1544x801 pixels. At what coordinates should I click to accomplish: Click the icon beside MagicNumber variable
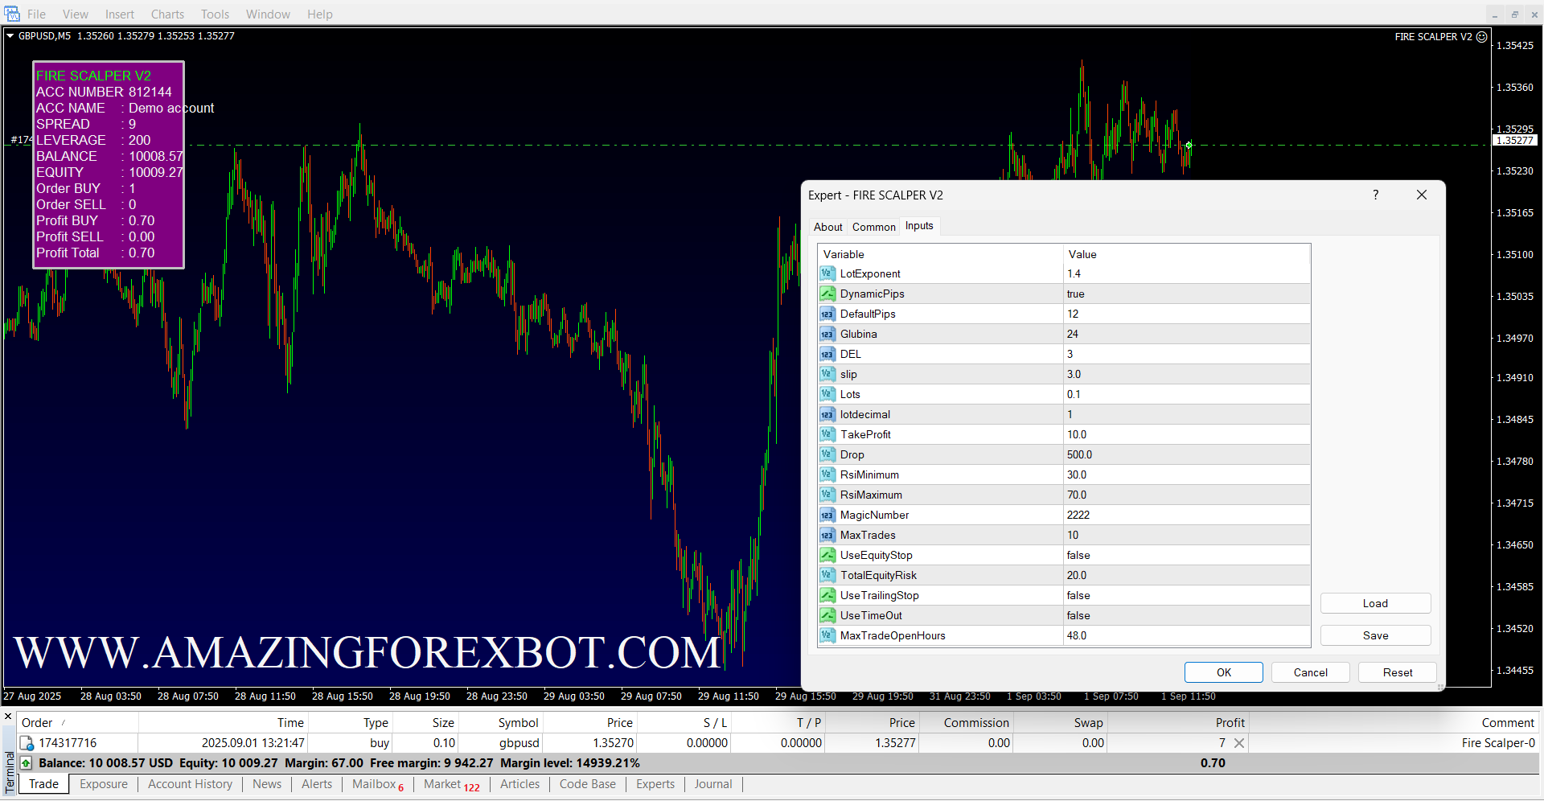(827, 515)
